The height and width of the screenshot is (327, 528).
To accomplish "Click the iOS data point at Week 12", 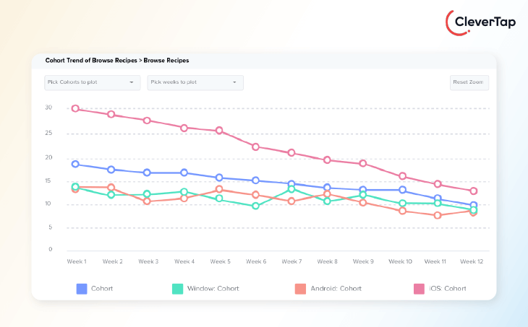I will [x=473, y=191].
